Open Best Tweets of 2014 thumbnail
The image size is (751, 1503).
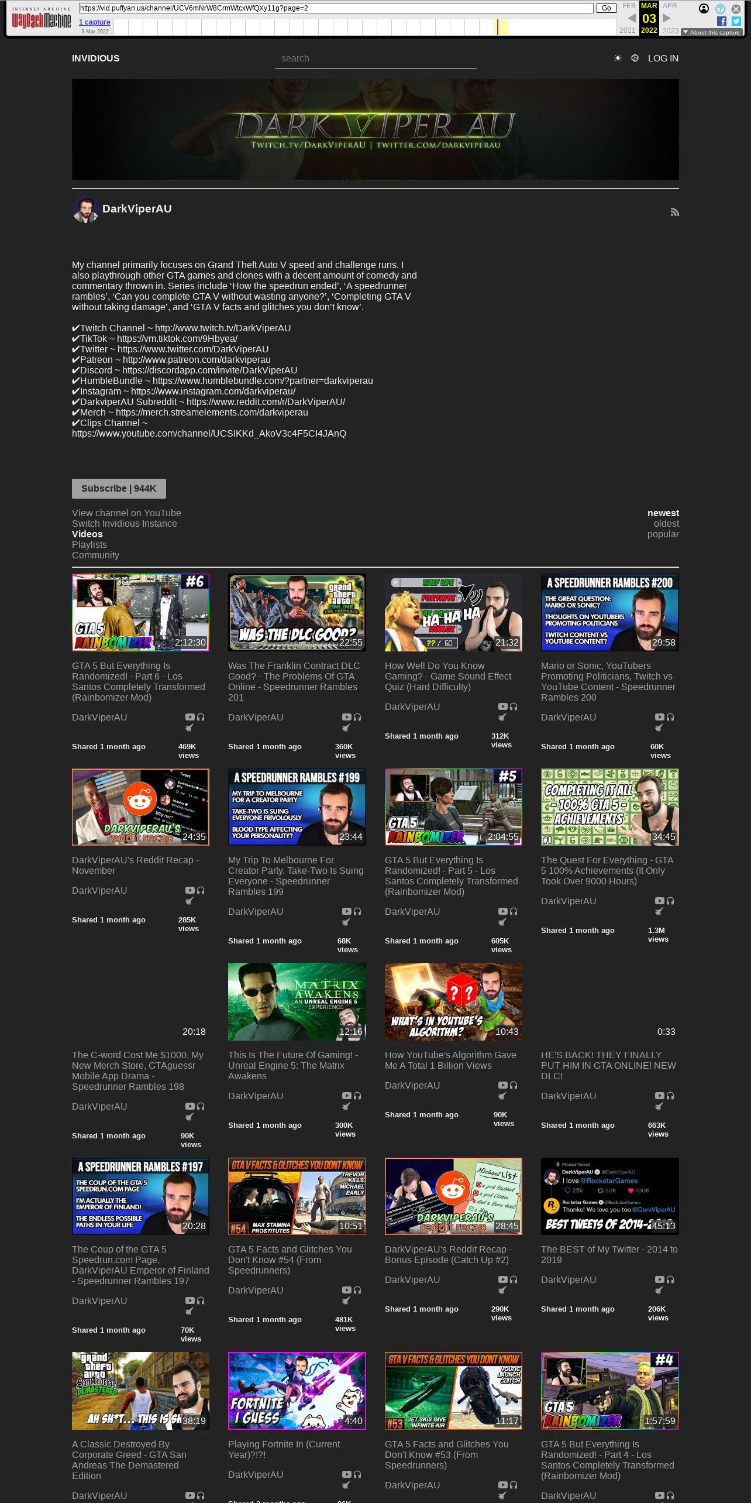pyautogui.click(x=610, y=1196)
